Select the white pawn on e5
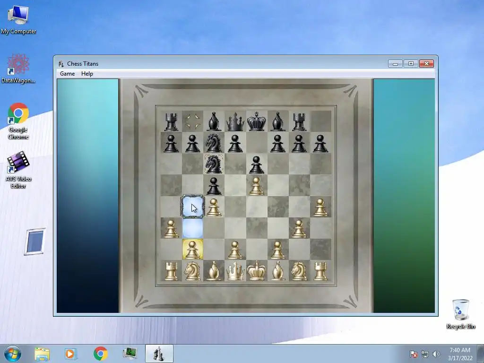The height and width of the screenshot is (363, 484). click(x=257, y=186)
